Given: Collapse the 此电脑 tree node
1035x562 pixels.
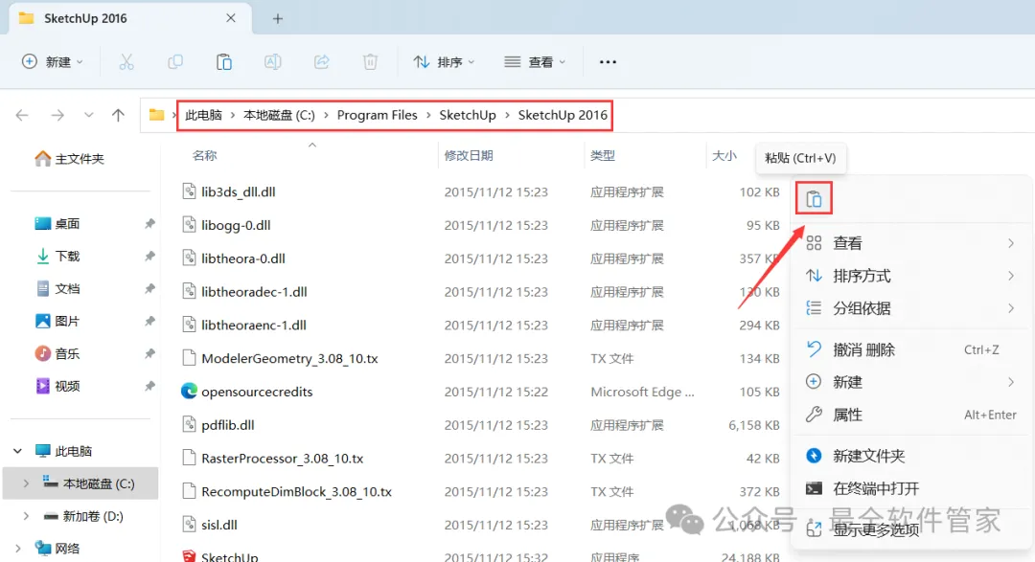Looking at the screenshot, I should point(18,451).
